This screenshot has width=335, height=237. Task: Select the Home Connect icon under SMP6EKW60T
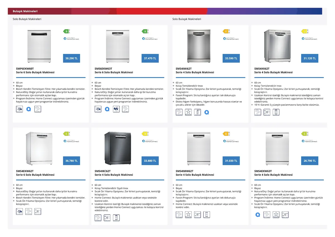[28, 109]
